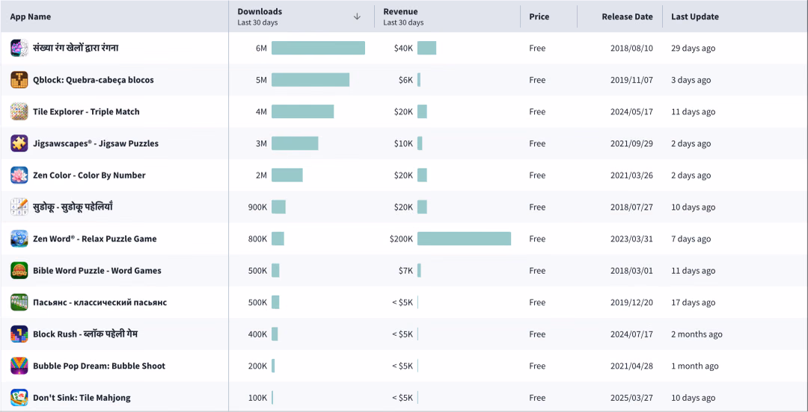Open Qblock: Quebra-cabeça blocos app link

coord(94,80)
